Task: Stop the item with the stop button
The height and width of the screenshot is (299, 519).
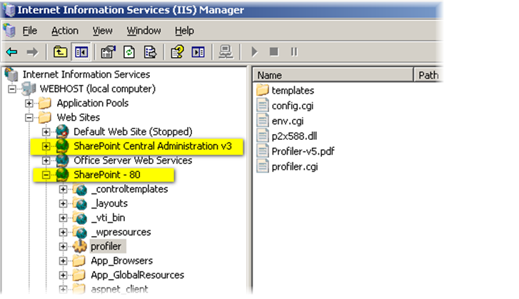Action: click(274, 51)
